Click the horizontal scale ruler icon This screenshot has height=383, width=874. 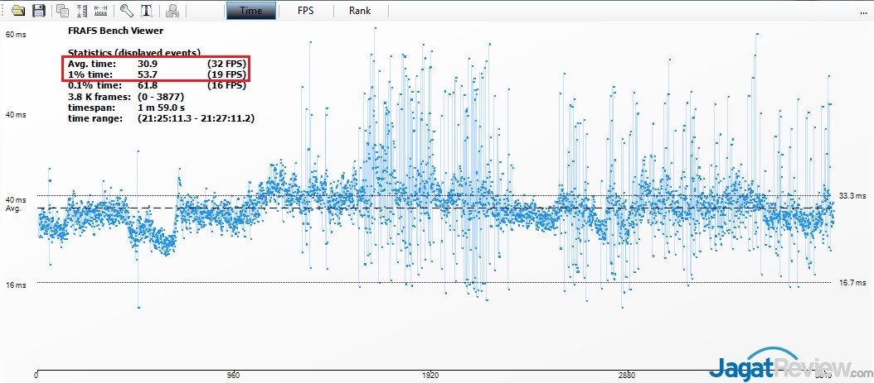(101, 11)
